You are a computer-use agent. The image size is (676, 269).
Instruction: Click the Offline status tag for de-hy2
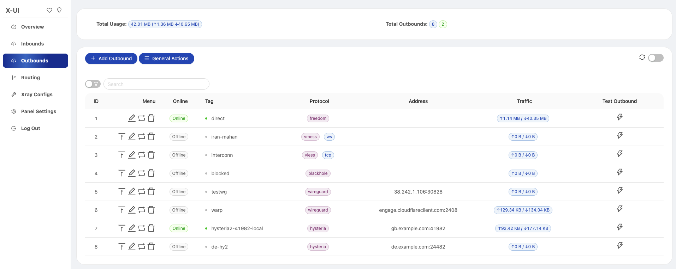pos(179,247)
